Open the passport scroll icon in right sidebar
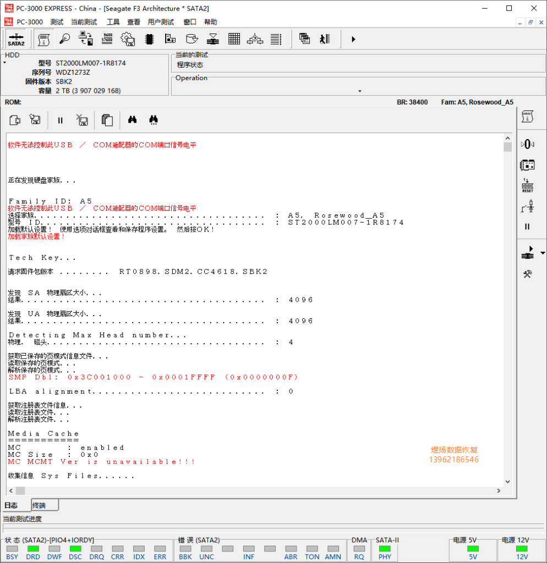 pos(527,117)
